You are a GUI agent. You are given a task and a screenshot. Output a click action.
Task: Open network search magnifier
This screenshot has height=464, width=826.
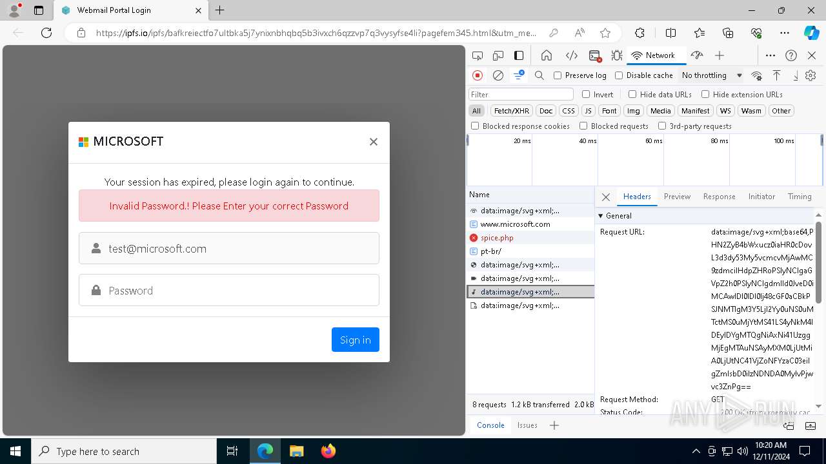pos(539,75)
